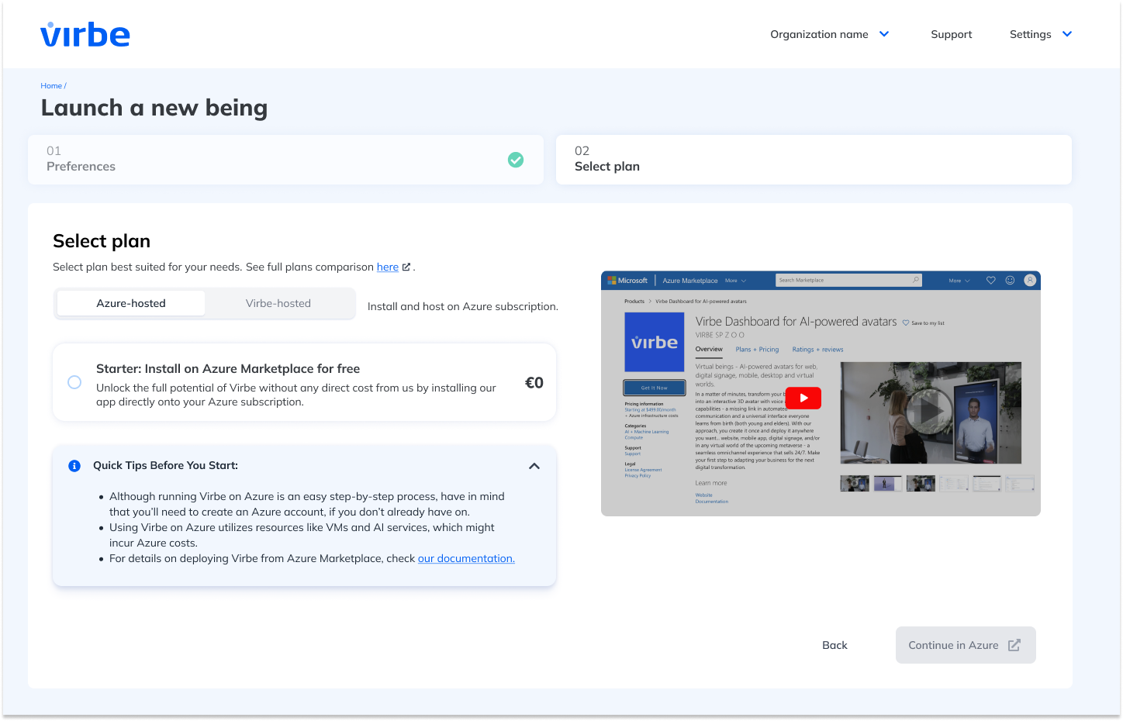Switch to Azure-hosted option
This screenshot has height=721, width=1123.
pyautogui.click(x=131, y=303)
